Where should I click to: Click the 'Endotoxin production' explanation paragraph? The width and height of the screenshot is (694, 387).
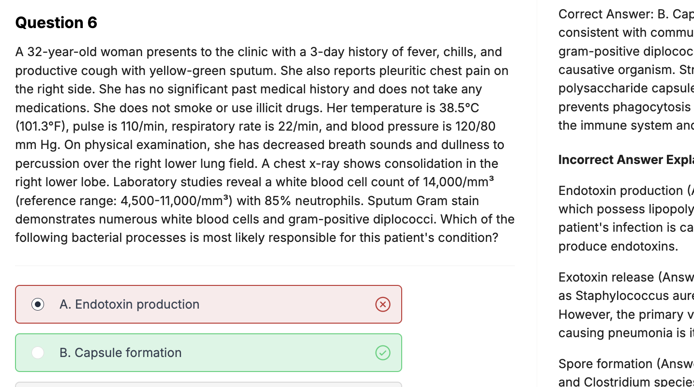point(625,218)
